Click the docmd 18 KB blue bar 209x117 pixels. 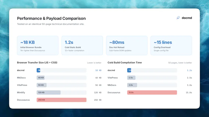(x=38, y=70)
